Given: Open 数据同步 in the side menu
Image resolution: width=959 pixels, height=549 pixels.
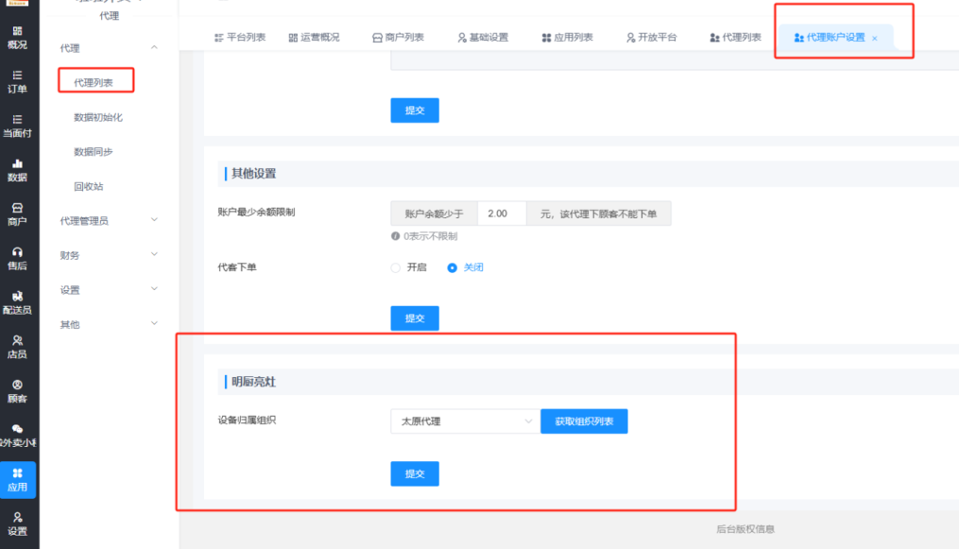Looking at the screenshot, I should pyautogui.click(x=93, y=151).
